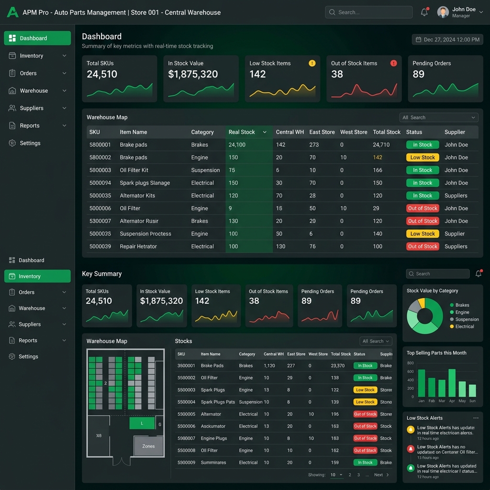The image size is (490, 490).
Task: Open Settings in the lower sidebar
Action: pos(37,356)
